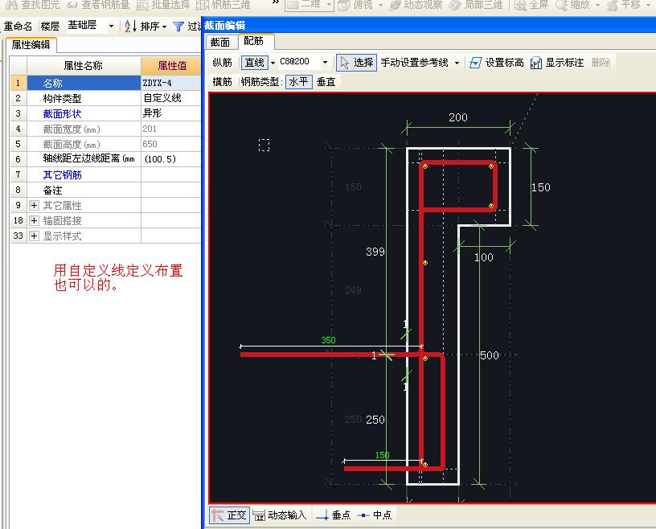Click the 查看钢筋量 toolbar icon
The height and width of the screenshot is (529, 656).
(72, 5)
